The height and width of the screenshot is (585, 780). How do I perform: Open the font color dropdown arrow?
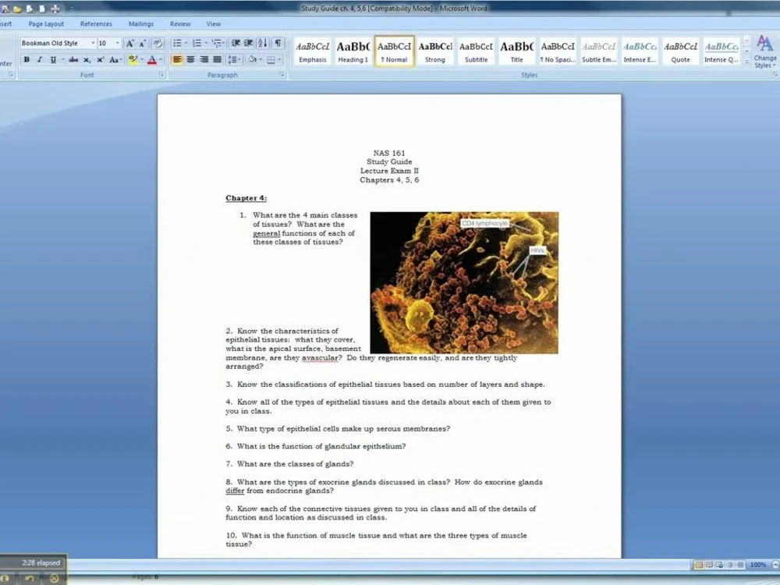[x=161, y=60]
